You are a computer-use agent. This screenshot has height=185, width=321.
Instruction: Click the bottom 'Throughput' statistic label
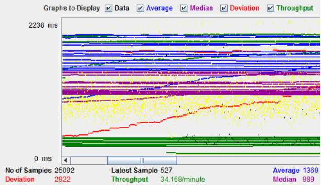coord(129,179)
